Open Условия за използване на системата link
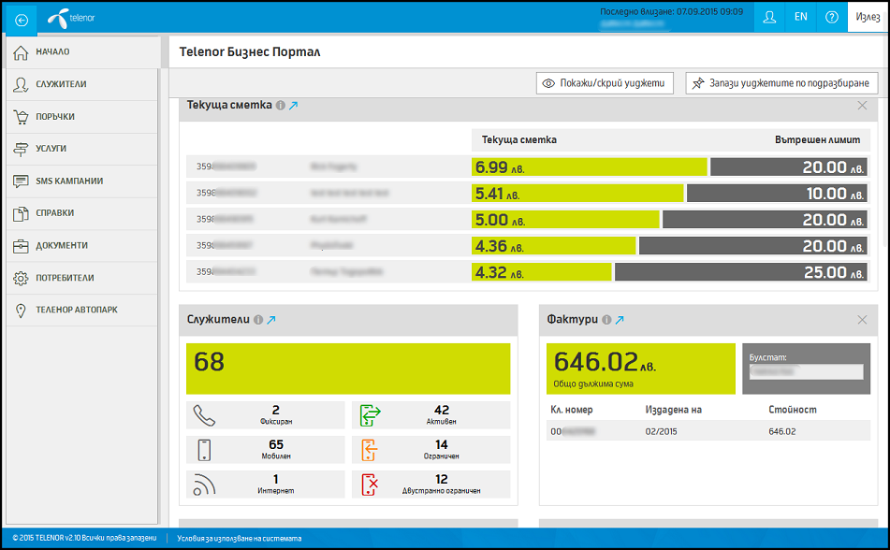Screen dimensions: 890x550 tap(240, 538)
